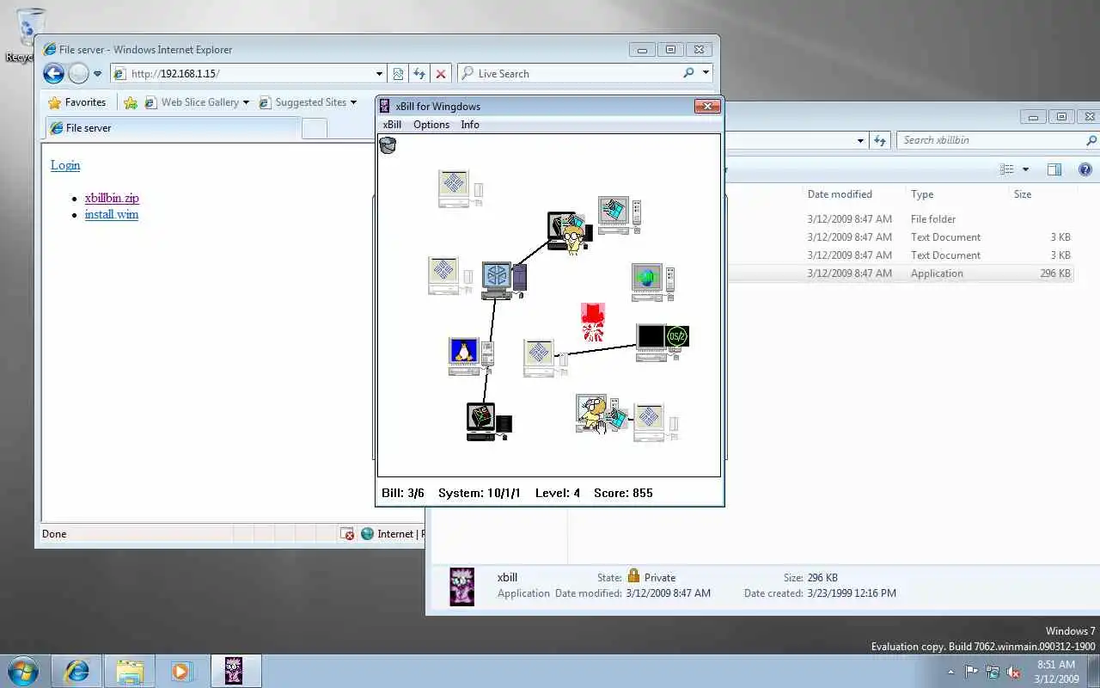
Task: Open the Options menu in xBill
Action: point(431,125)
